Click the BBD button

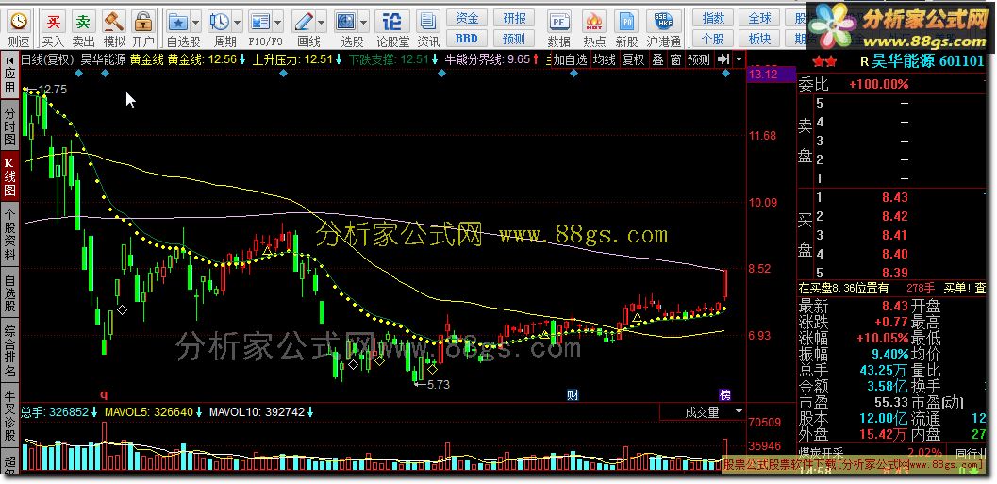466,38
